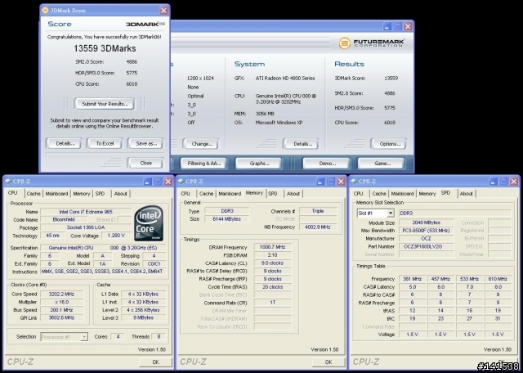Click the Core Voltage 1.280 V field
Viewport: 523px width, 373px height.
(x=116, y=236)
